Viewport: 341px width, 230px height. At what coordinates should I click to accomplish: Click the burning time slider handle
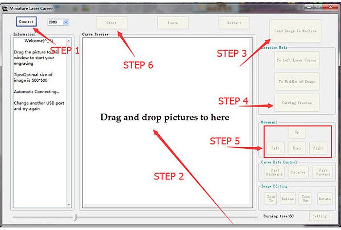click(x=76, y=216)
